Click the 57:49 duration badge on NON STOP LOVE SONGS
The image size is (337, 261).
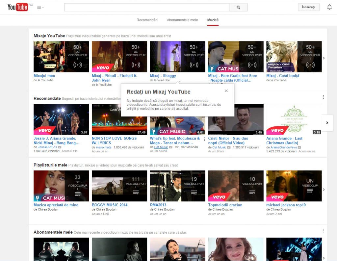pos(141,132)
